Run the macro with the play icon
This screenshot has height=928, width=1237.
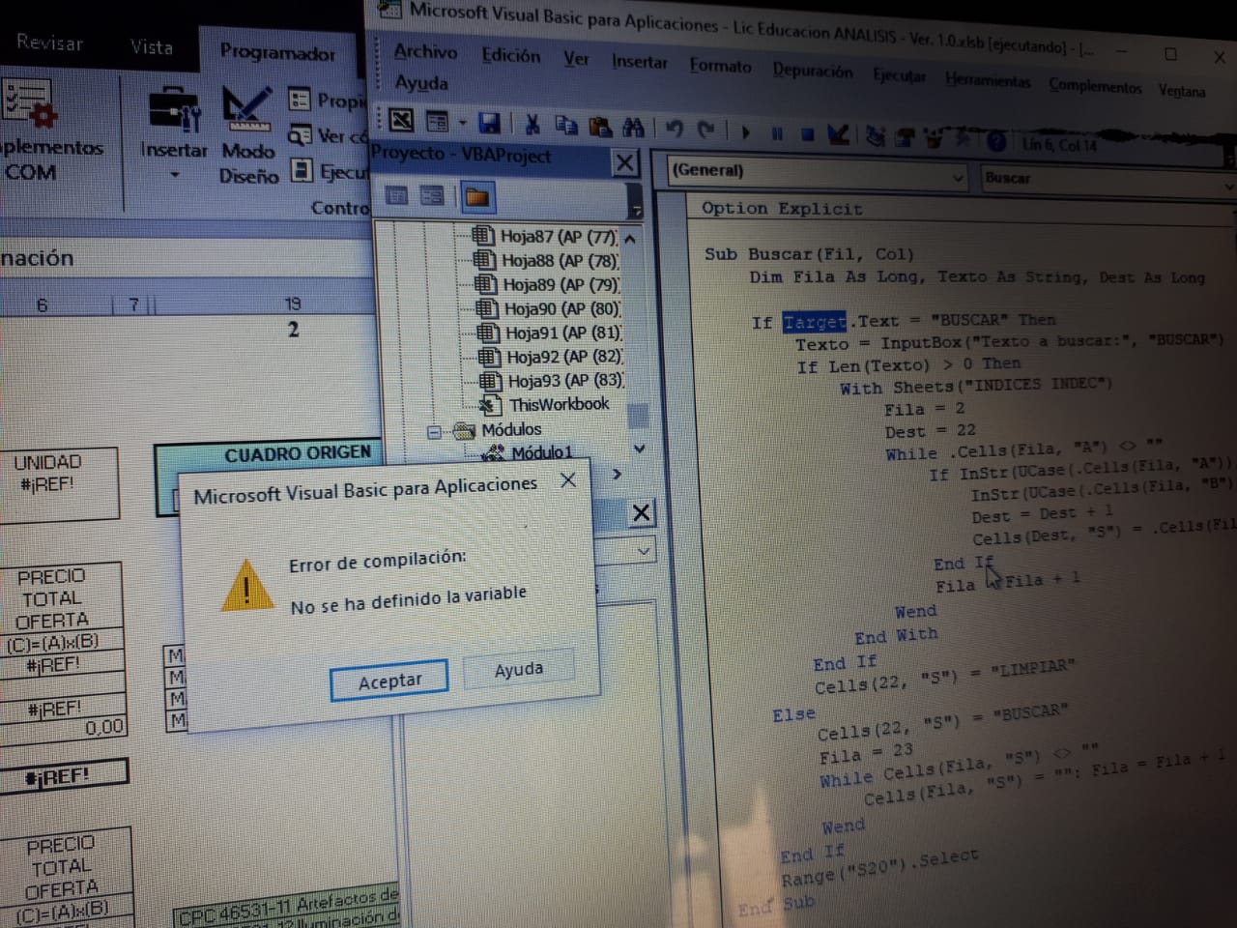[745, 131]
